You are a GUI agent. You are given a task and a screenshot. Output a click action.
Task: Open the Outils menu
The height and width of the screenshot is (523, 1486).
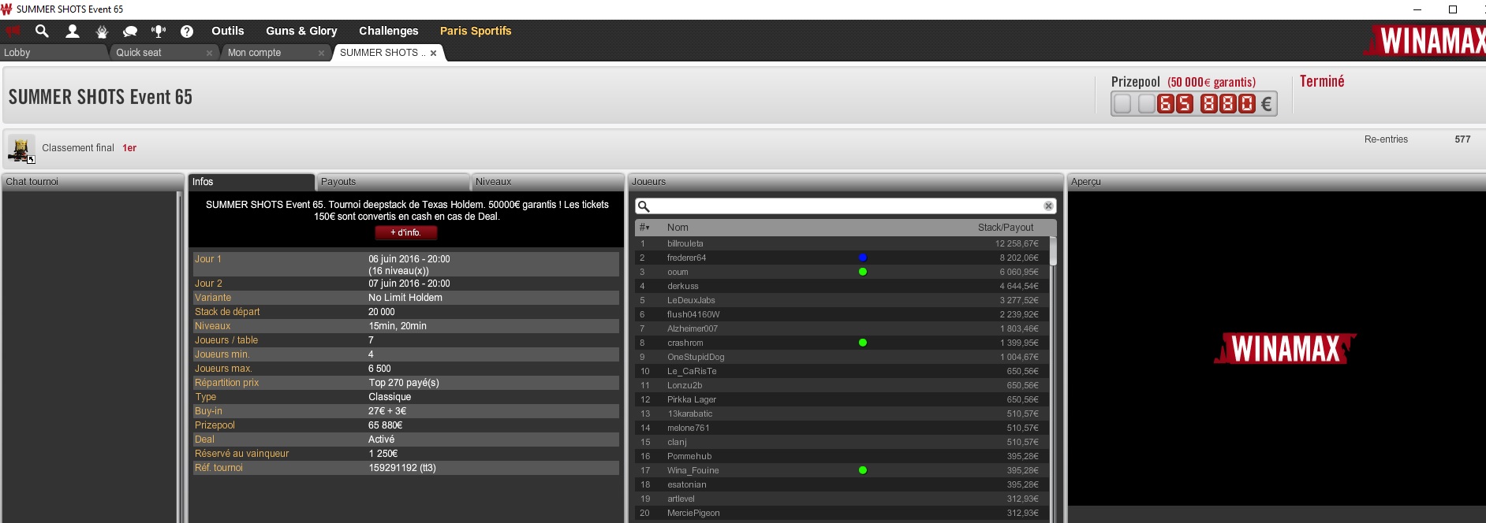pos(228,31)
